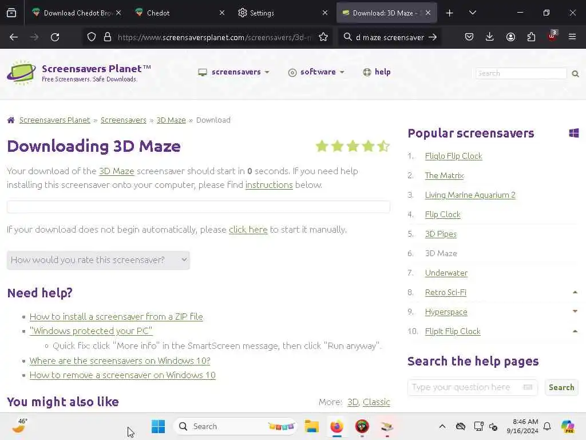Click the Firefox View icon in tab bar

coord(11,13)
